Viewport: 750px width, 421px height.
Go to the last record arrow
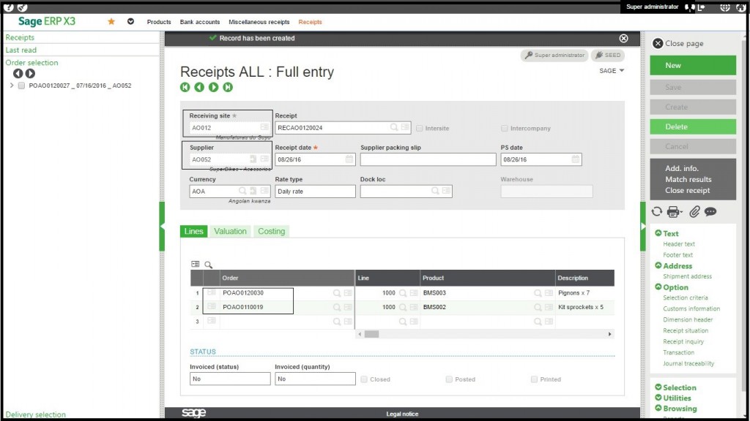(x=228, y=87)
